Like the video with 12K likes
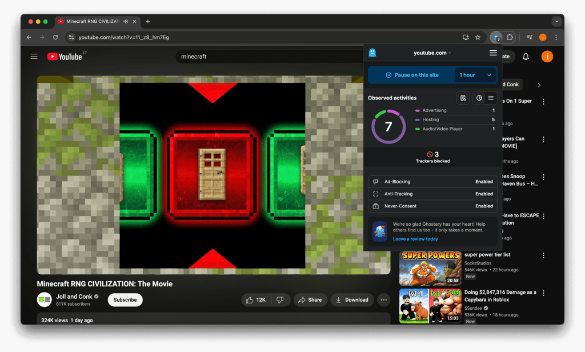This screenshot has height=352, width=585. pos(256,300)
